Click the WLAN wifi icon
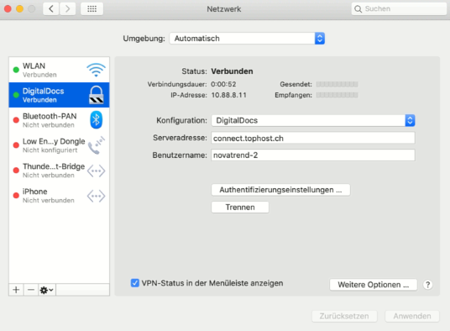 tap(97, 70)
